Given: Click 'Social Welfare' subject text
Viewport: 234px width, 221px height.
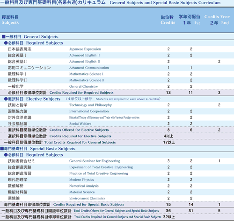Looking at the screenshot, I should pyautogui.click(x=80, y=124).
